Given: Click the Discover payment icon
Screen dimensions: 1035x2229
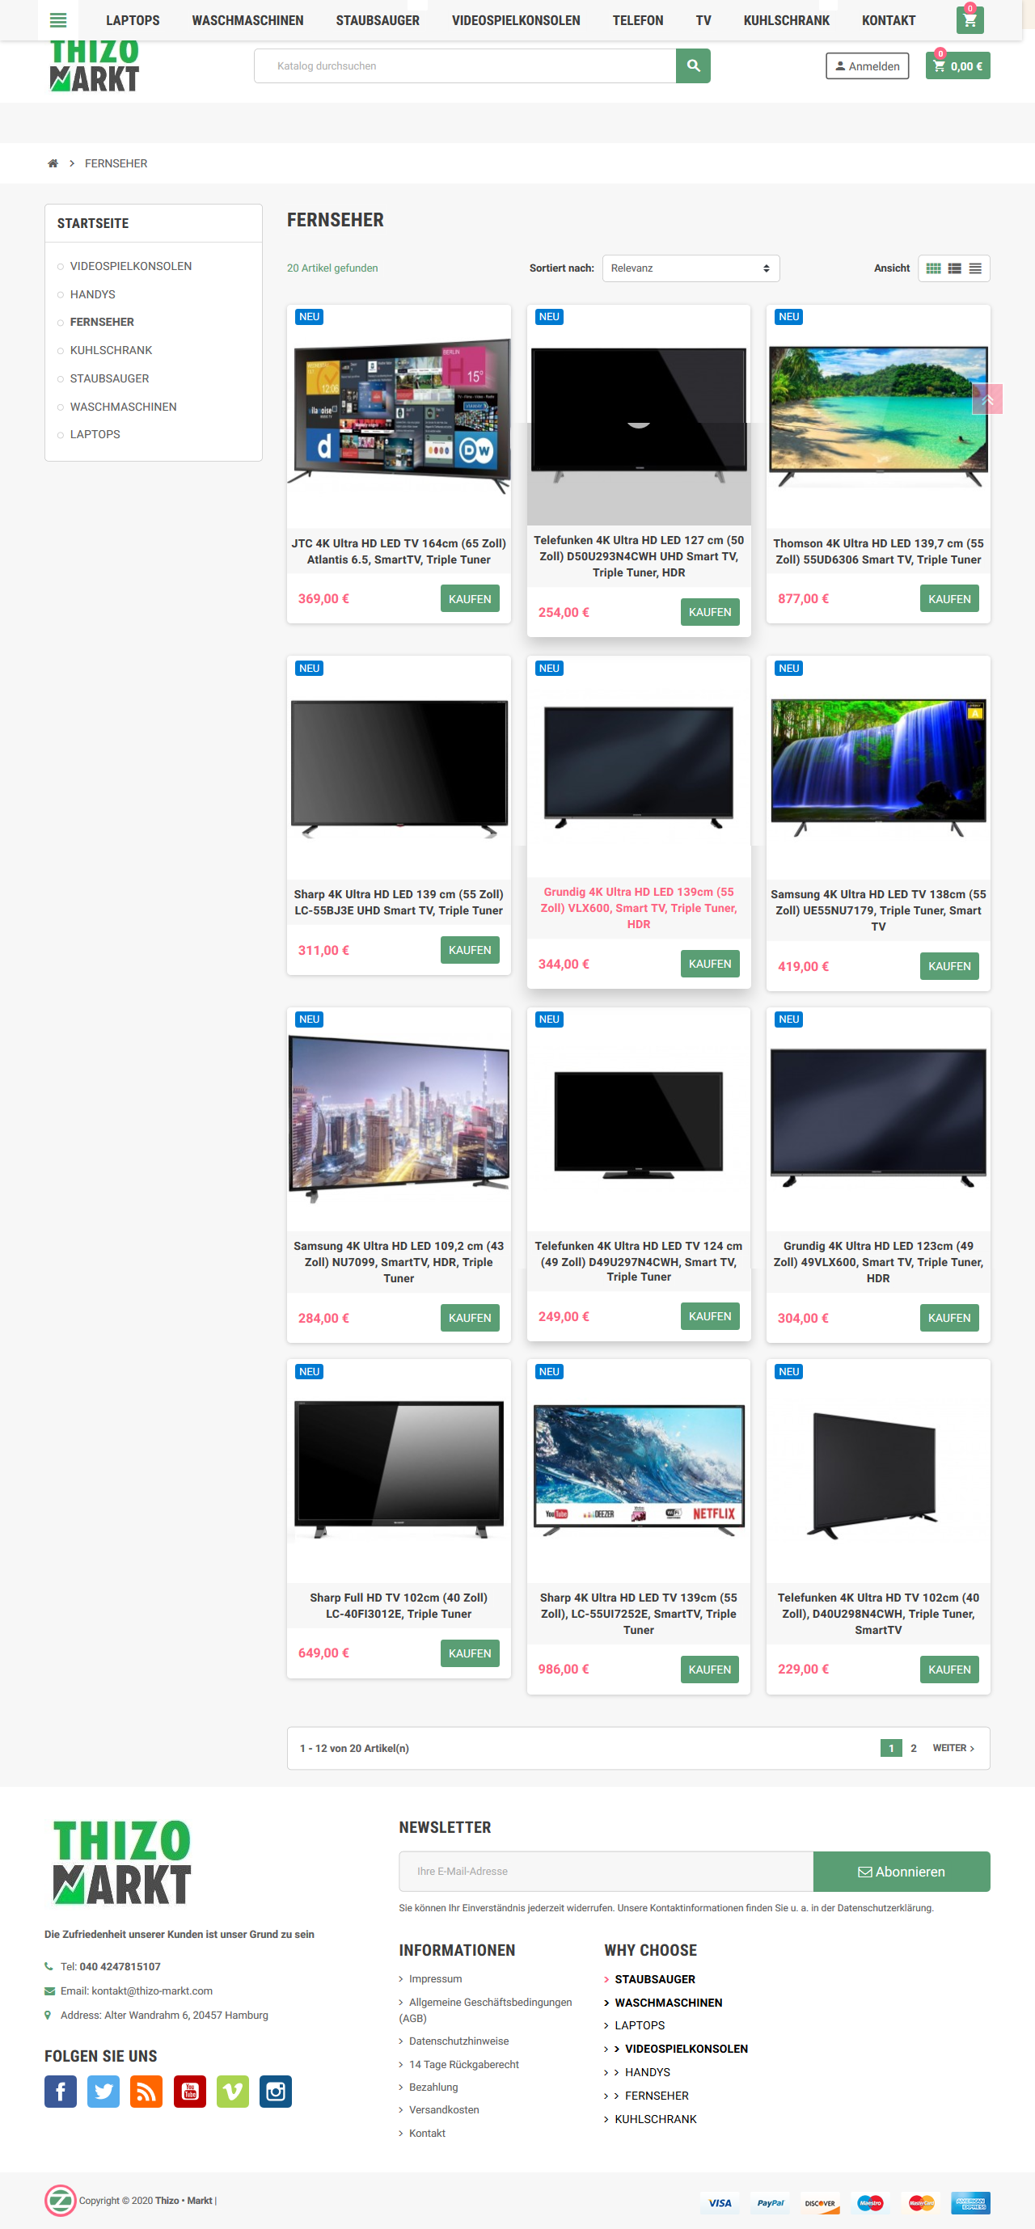Looking at the screenshot, I should click(821, 2202).
